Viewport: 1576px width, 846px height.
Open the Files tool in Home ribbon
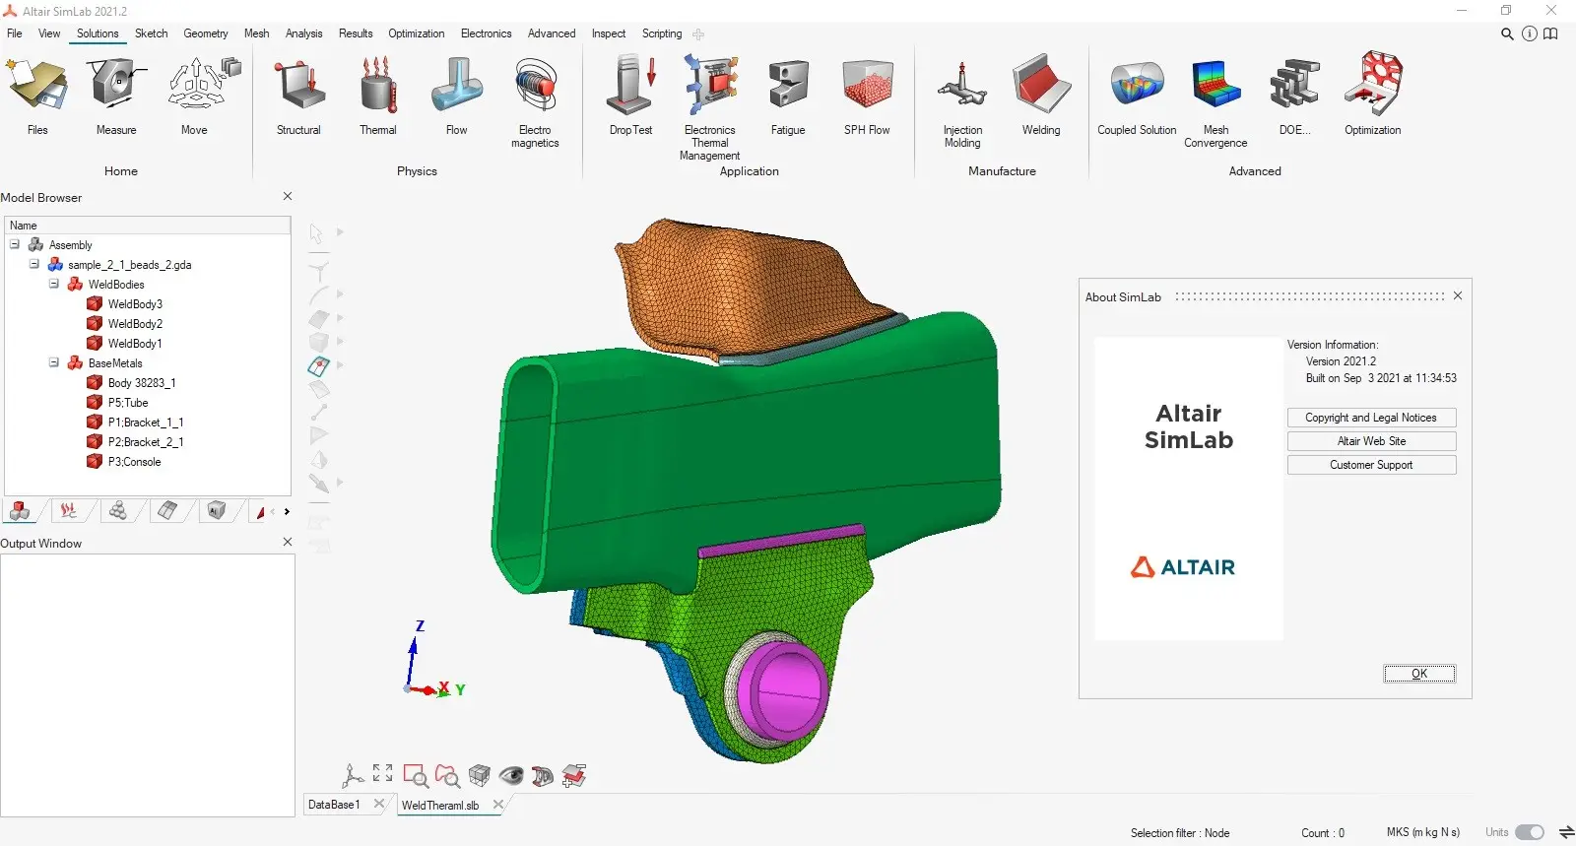click(x=37, y=86)
